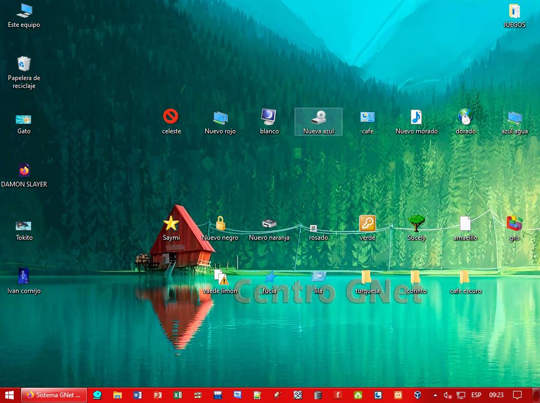This screenshot has height=403, width=540.
Task: Click the verde key icon
Action: click(x=367, y=223)
